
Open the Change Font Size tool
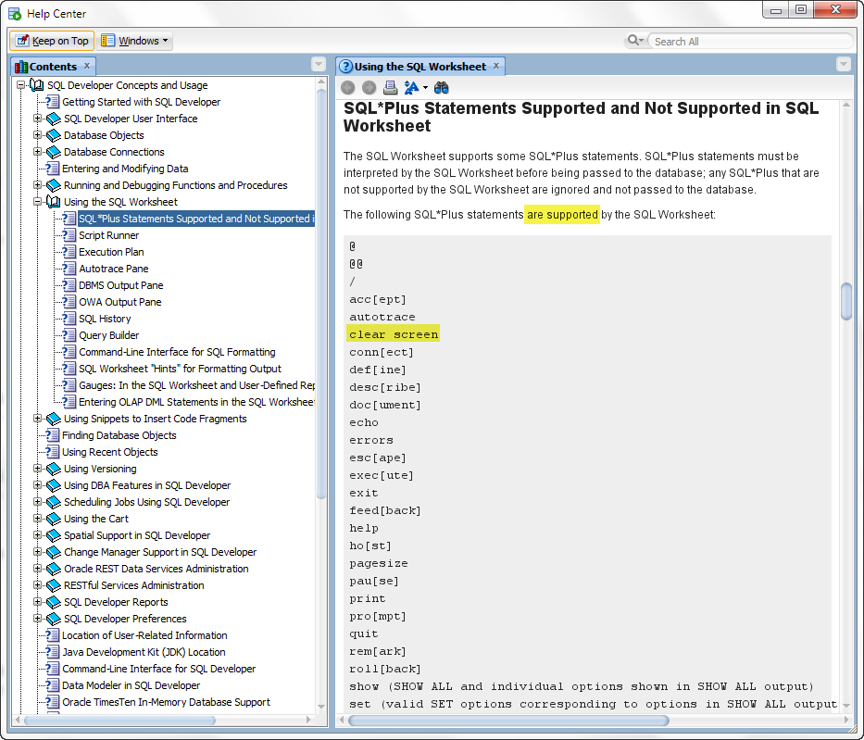[411, 87]
